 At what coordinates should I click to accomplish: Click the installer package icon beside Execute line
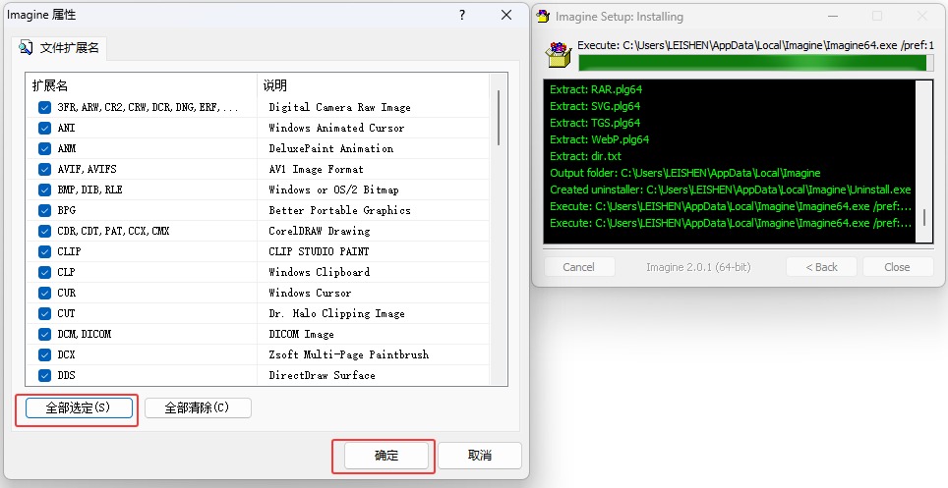click(559, 54)
